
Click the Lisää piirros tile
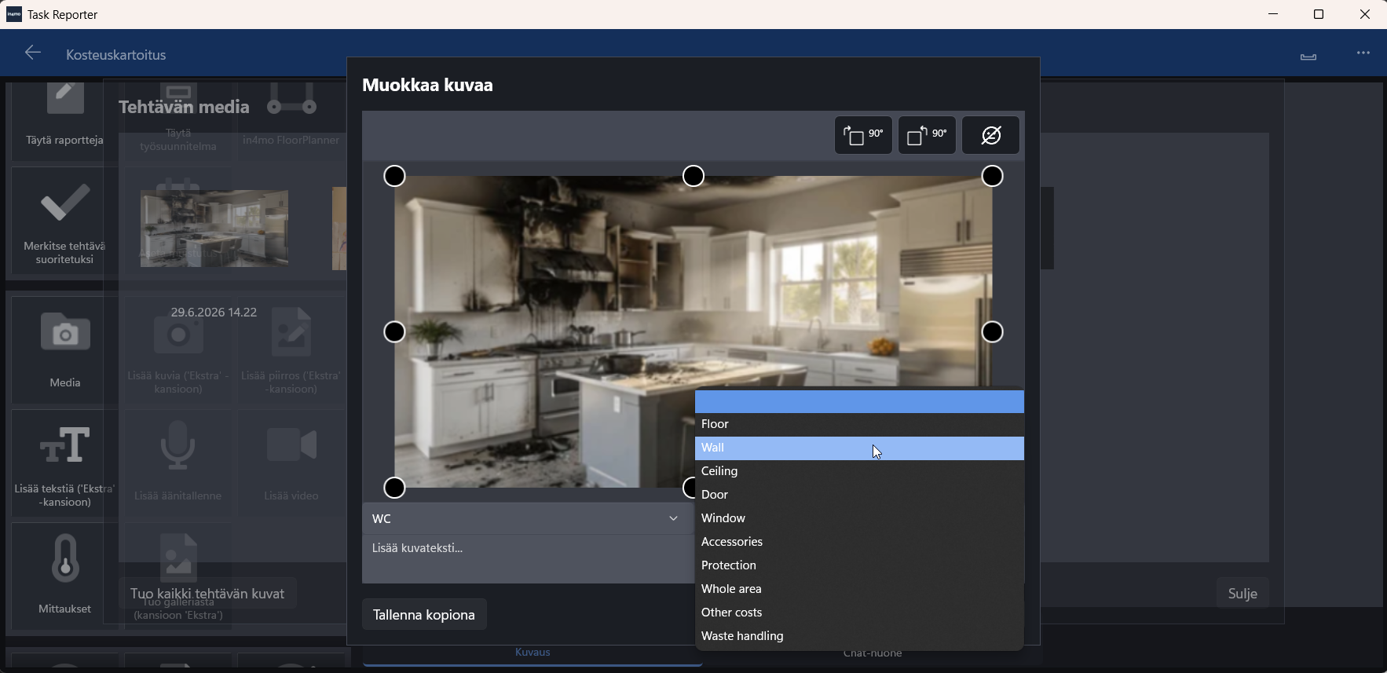291,349
